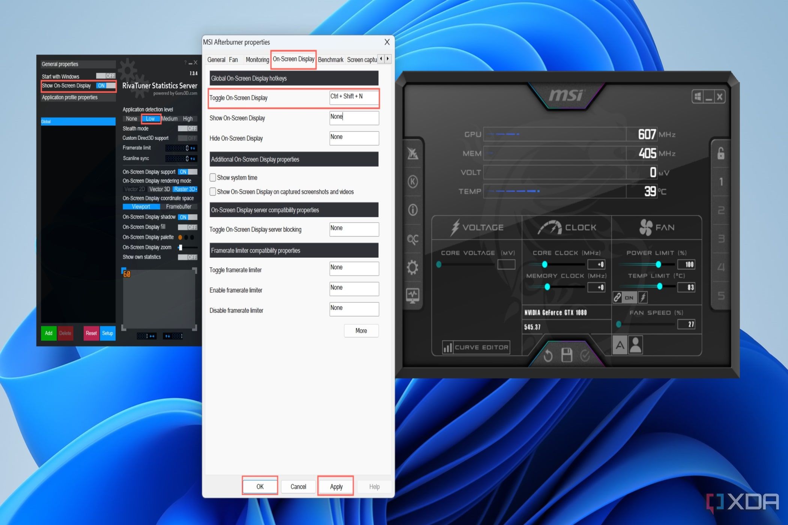The width and height of the screenshot is (788, 525).
Task: Click OK in Afterburner properties
Action: tap(260, 486)
